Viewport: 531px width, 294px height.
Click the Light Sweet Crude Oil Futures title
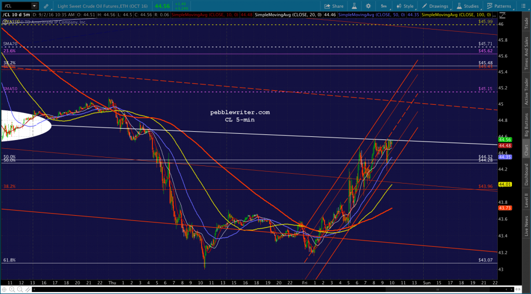103,6
